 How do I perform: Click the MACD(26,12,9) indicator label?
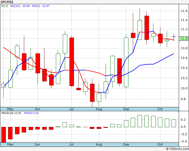tap(11, 113)
